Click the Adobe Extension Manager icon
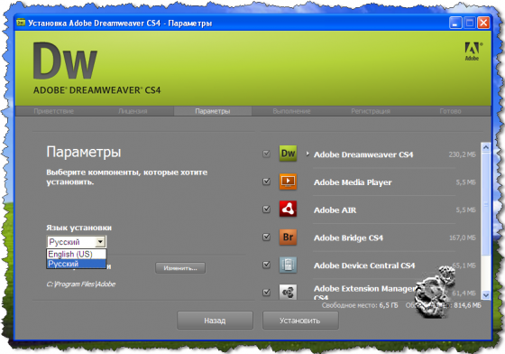The height and width of the screenshot is (354, 505). point(288,292)
